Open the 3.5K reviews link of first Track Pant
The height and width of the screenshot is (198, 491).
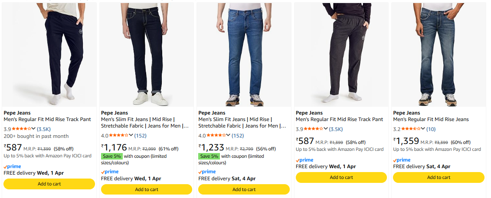[x=44, y=129]
